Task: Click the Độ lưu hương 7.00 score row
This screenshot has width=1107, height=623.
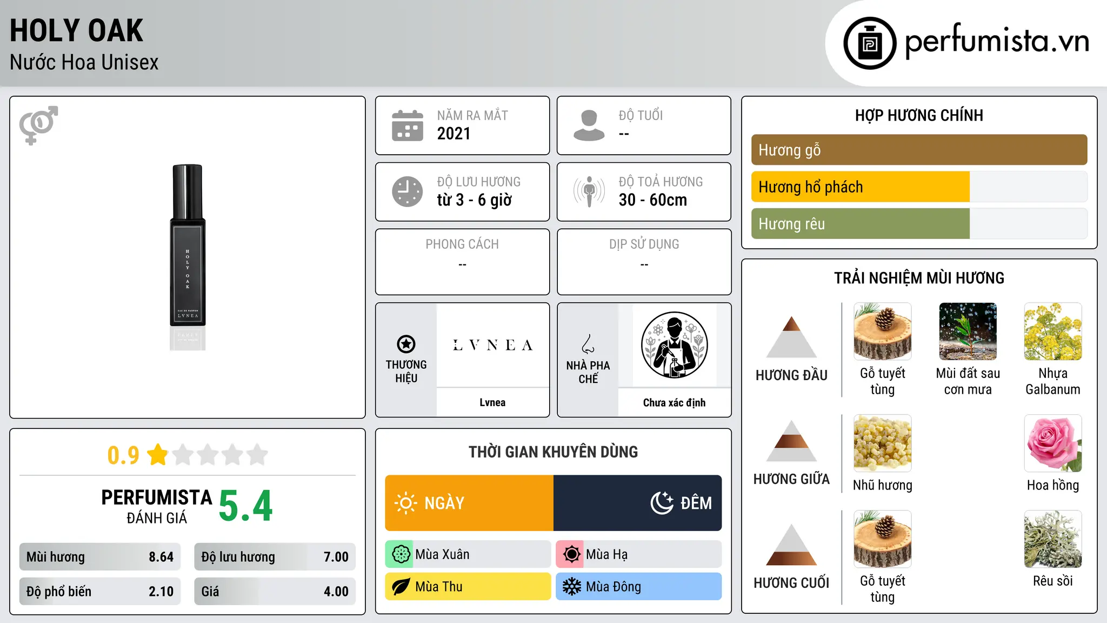Action: tap(275, 557)
